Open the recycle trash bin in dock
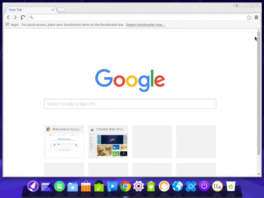264x198 pixels. [x=230, y=186]
